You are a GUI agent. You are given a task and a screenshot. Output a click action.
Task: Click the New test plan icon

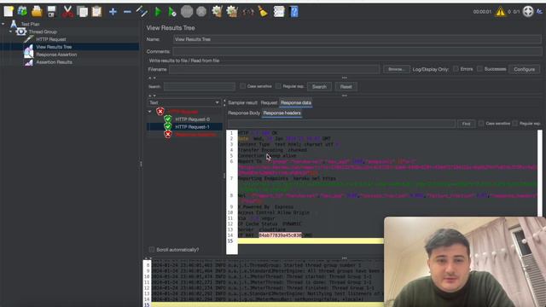pyautogui.click(x=9, y=11)
